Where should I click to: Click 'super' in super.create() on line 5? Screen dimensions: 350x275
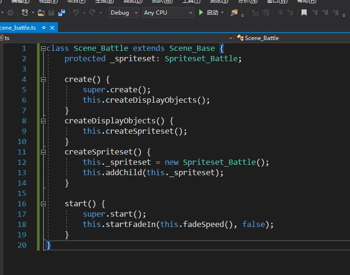[94, 90]
